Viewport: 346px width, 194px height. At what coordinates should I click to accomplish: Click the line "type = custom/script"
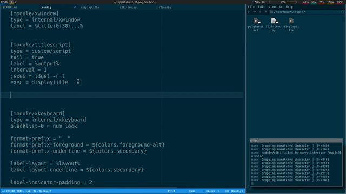[x=41, y=51]
